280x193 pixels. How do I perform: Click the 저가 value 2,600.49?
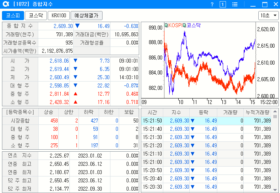tap(59, 78)
